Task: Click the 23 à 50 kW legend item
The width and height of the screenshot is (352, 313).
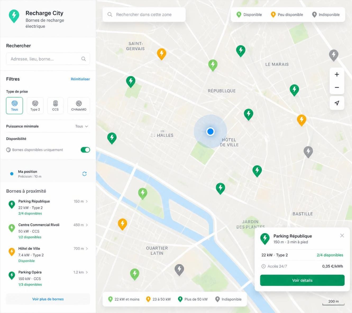Action: (158, 299)
